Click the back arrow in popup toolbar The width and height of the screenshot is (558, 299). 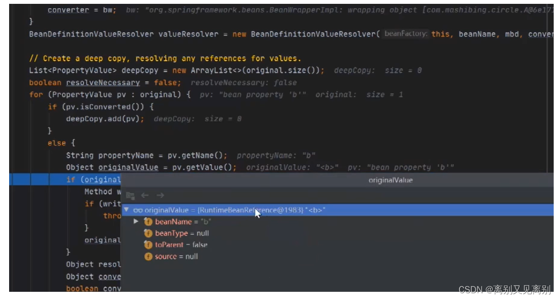pos(145,195)
